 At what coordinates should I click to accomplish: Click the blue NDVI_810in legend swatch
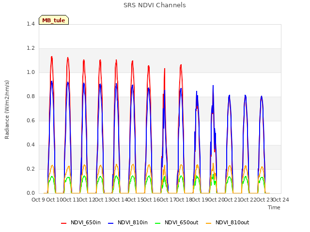111,223
